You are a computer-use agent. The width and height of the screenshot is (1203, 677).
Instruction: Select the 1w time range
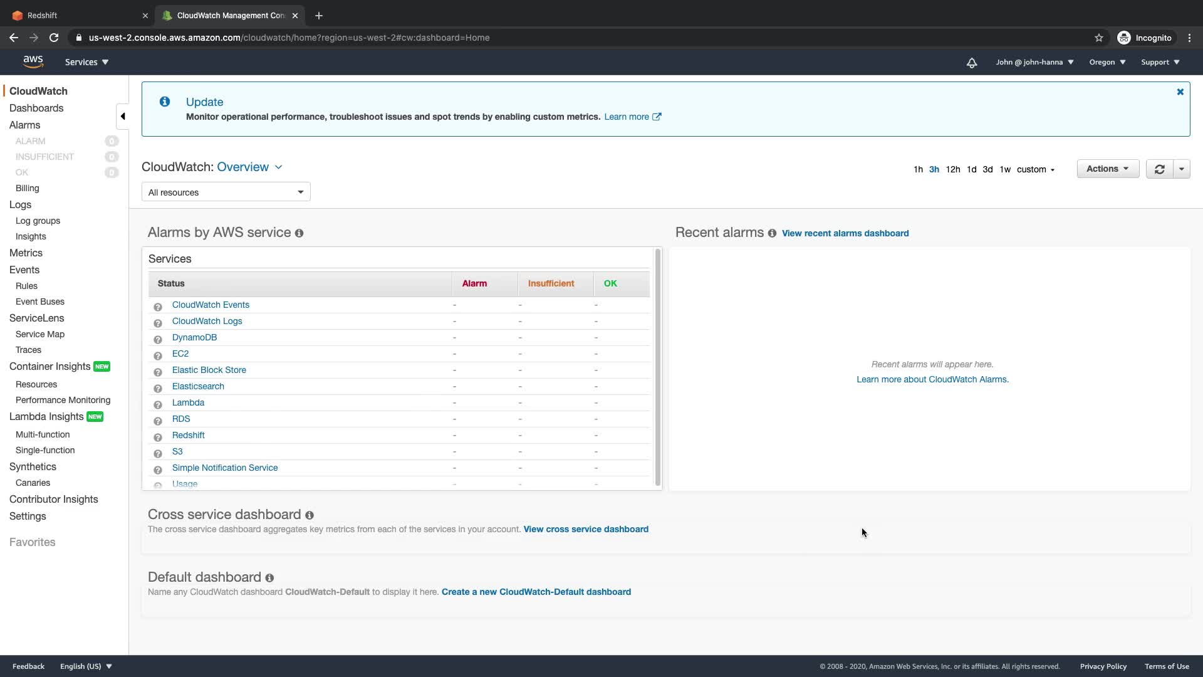pyautogui.click(x=1004, y=169)
